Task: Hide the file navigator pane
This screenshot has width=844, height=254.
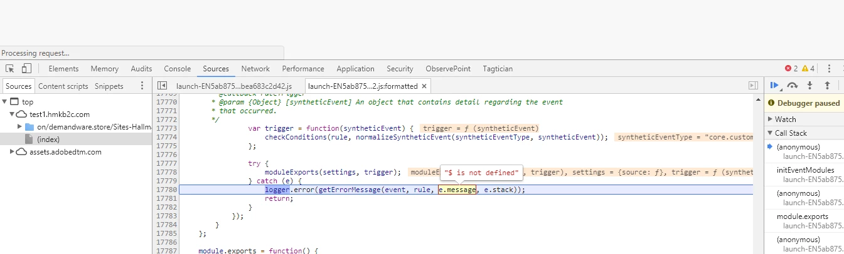Action: pos(162,86)
